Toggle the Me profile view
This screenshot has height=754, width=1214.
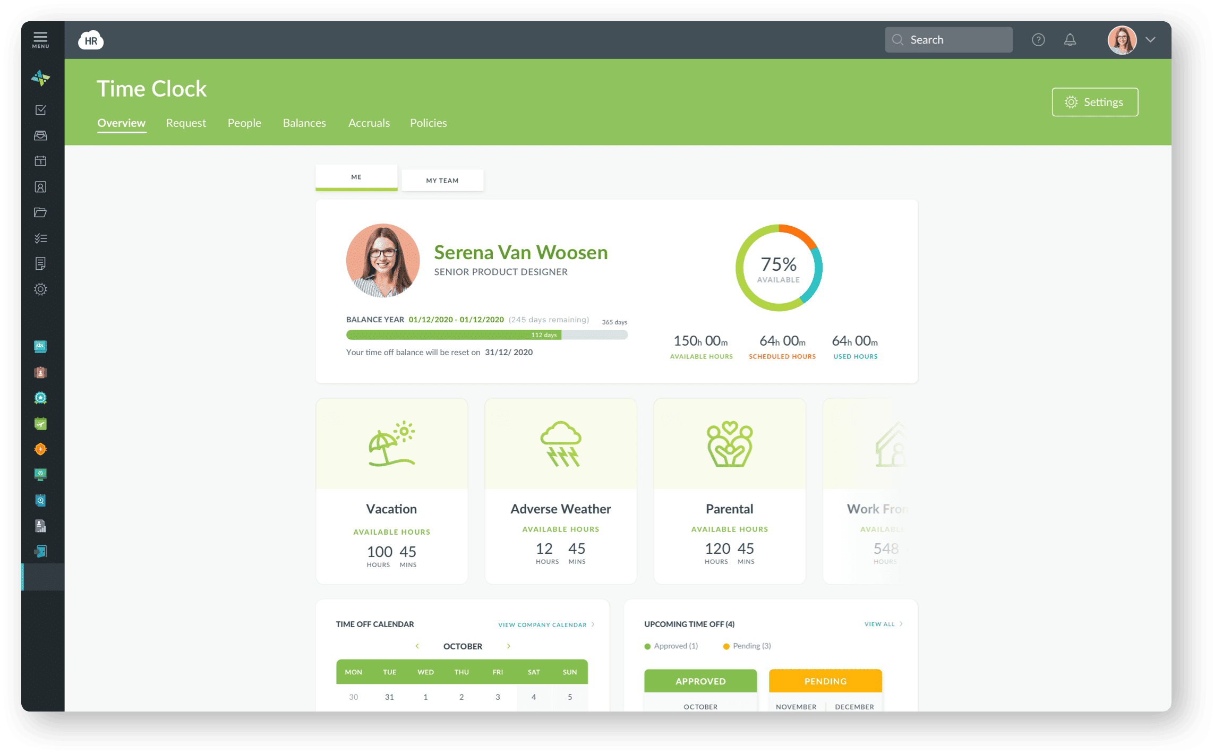point(356,179)
